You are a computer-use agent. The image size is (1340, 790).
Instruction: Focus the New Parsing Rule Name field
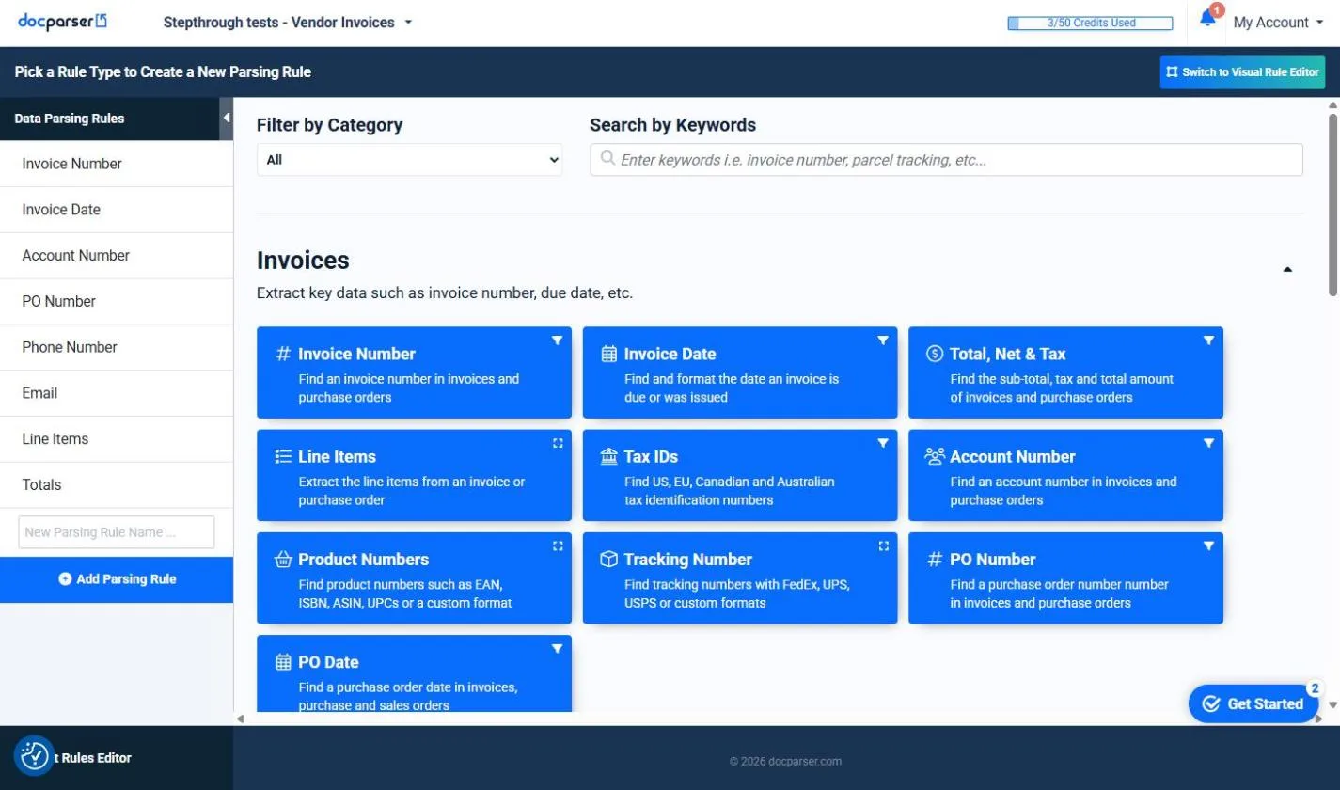[x=117, y=532]
